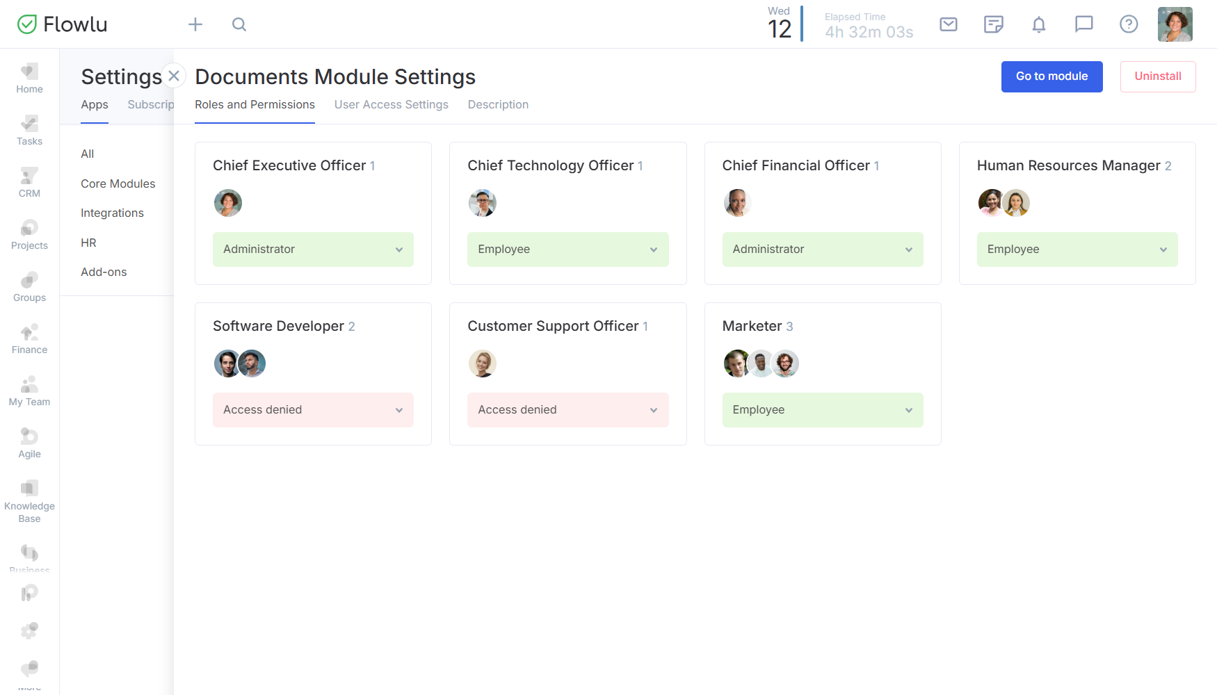Open My Team in sidebar
Image resolution: width=1217 pixels, height=695 pixels.
[29, 391]
